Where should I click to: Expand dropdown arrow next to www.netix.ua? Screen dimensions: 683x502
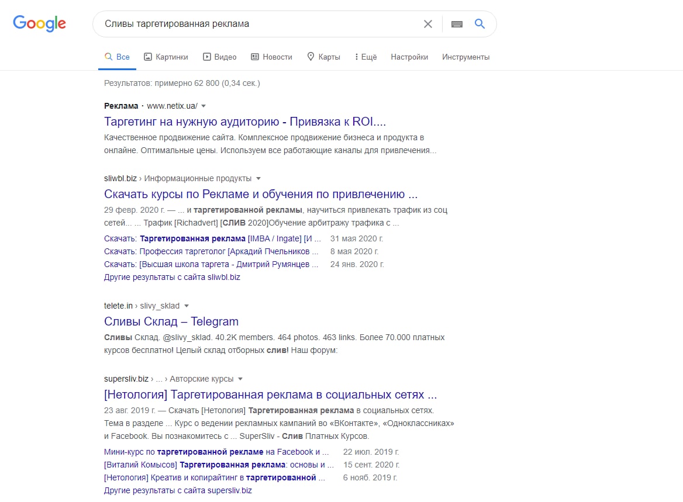203,106
